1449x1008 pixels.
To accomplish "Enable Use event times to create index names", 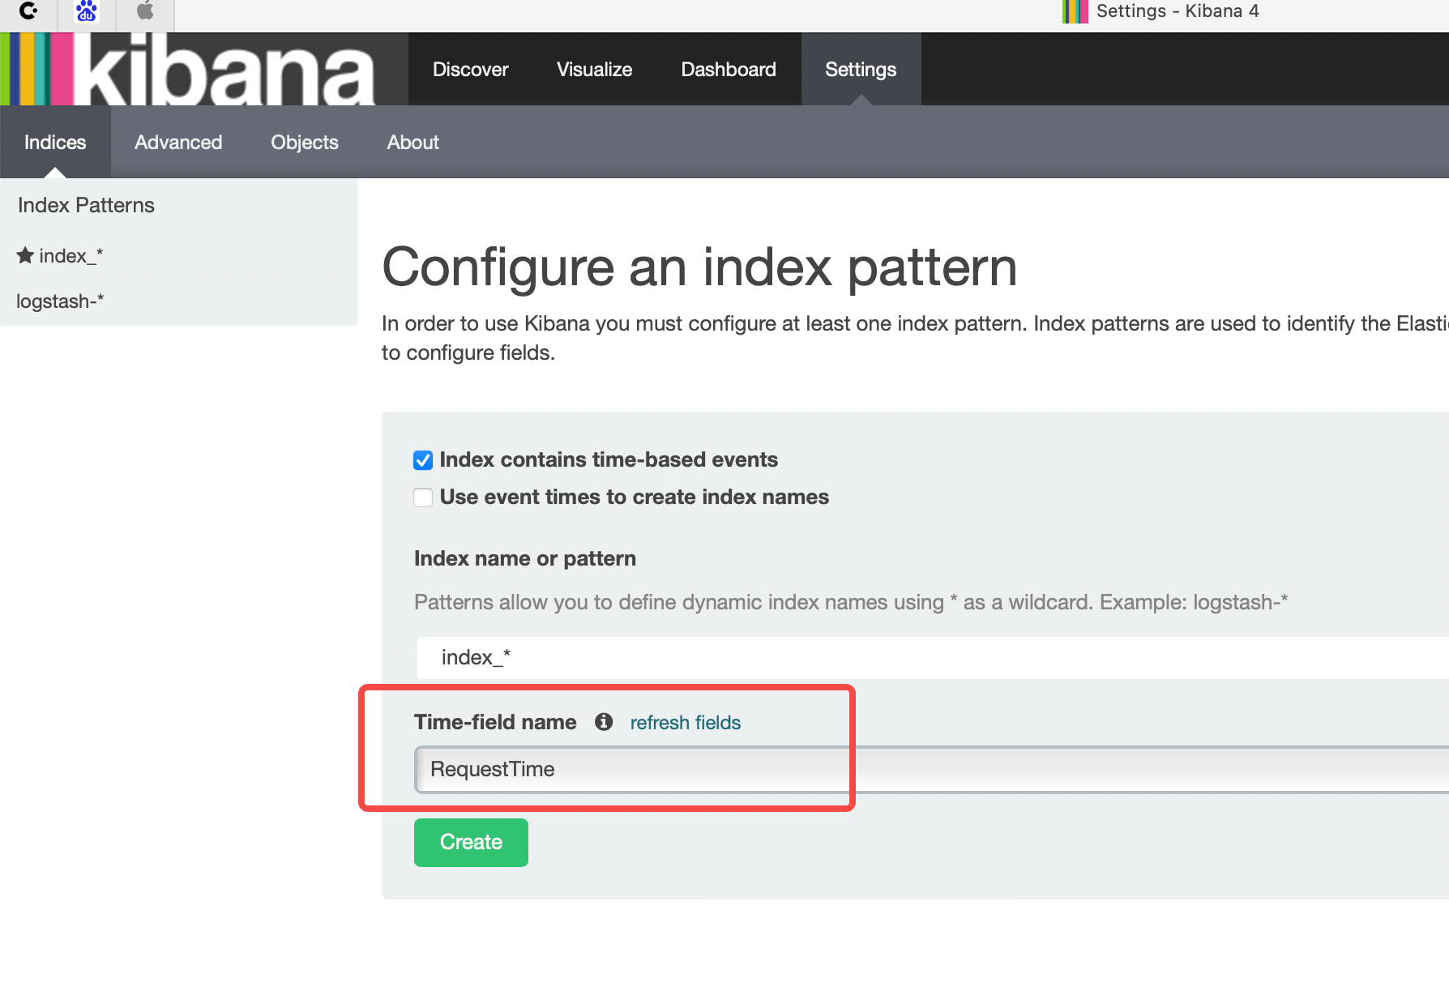I will coord(423,497).
